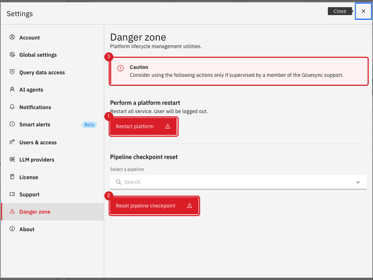This screenshot has width=373, height=280.
Task: Click the Account user icon
Action: [12, 37]
